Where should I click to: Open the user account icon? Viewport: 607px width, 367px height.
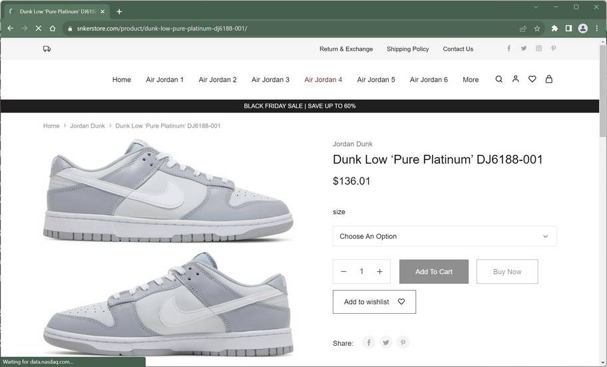pos(515,79)
